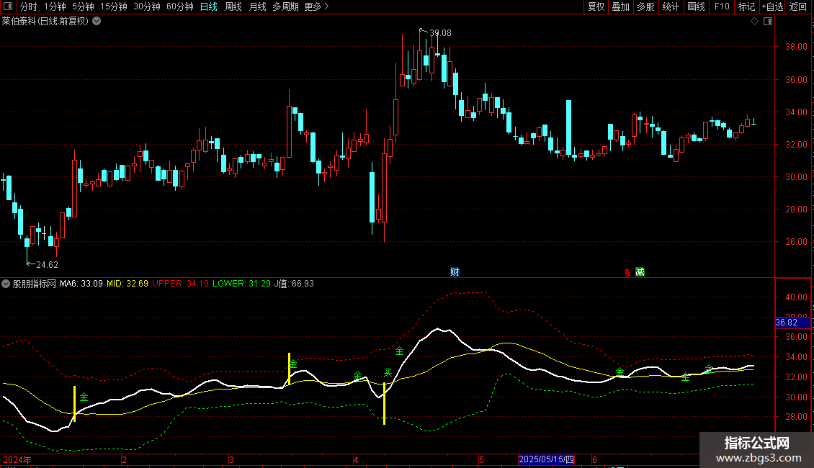Expand the 更多 periods menu
The width and height of the screenshot is (814, 468).
317,6
